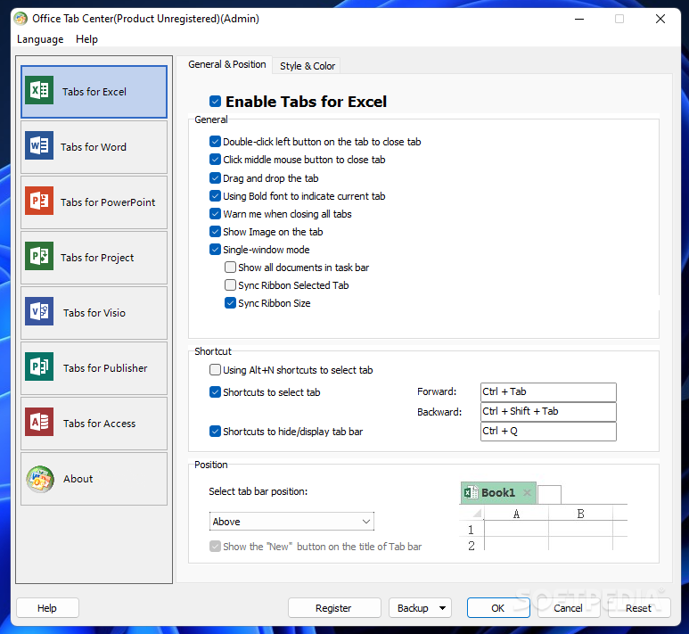Toggle Using Bold font to indicate current tab

pos(215,195)
